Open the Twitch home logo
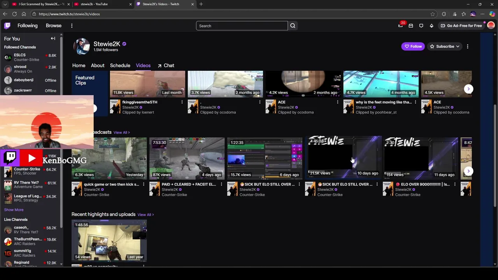The width and height of the screenshot is (498, 280). pyautogui.click(x=7, y=26)
